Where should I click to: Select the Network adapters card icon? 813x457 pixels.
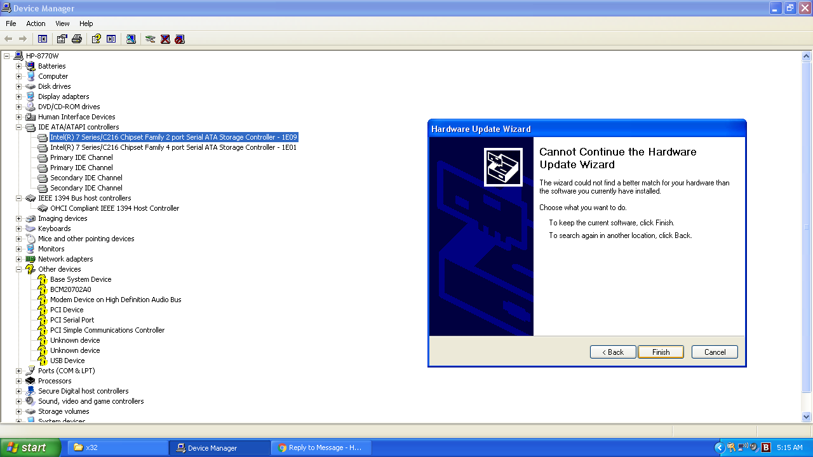tap(30, 259)
